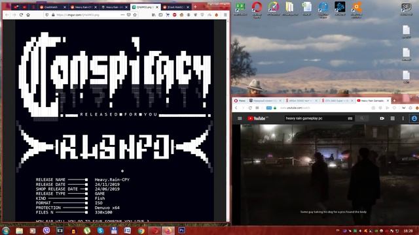419x235 pixels.
Task: Open a new tab in Firefox
Action: [195, 7]
